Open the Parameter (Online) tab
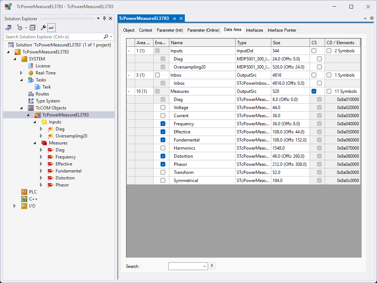This screenshot has width=377, height=283. coord(203,30)
